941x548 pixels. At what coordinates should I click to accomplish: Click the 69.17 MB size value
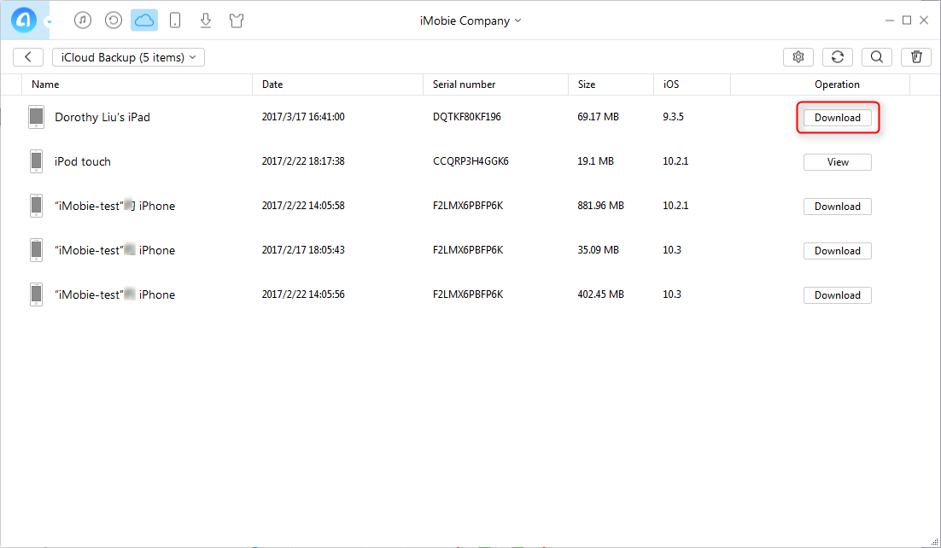[599, 117]
